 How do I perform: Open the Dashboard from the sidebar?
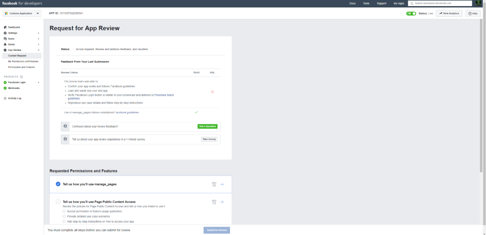(x=6, y=27)
